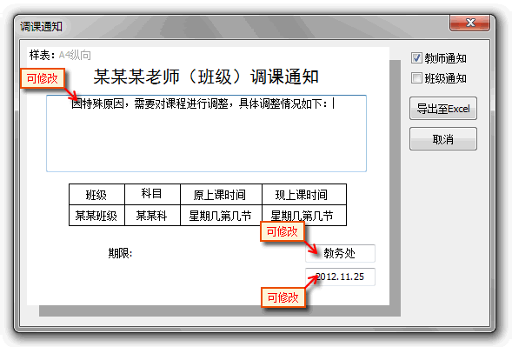Screen dimensions: 512x347
Task: Click the 某某科 table cell
Action: coord(152,216)
